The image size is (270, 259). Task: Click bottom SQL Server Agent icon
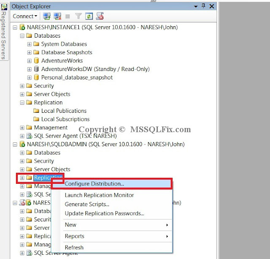(29, 253)
